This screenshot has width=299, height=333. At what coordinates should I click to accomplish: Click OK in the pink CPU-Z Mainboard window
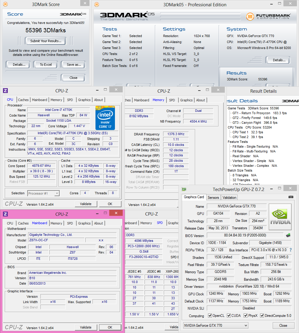coord(110,327)
